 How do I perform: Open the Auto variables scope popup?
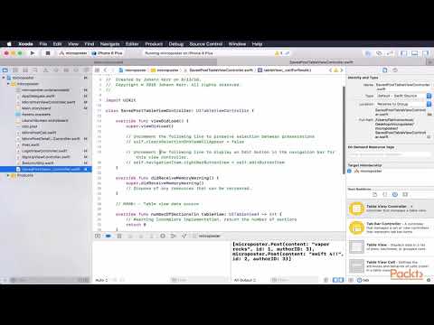(x=101, y=280)
